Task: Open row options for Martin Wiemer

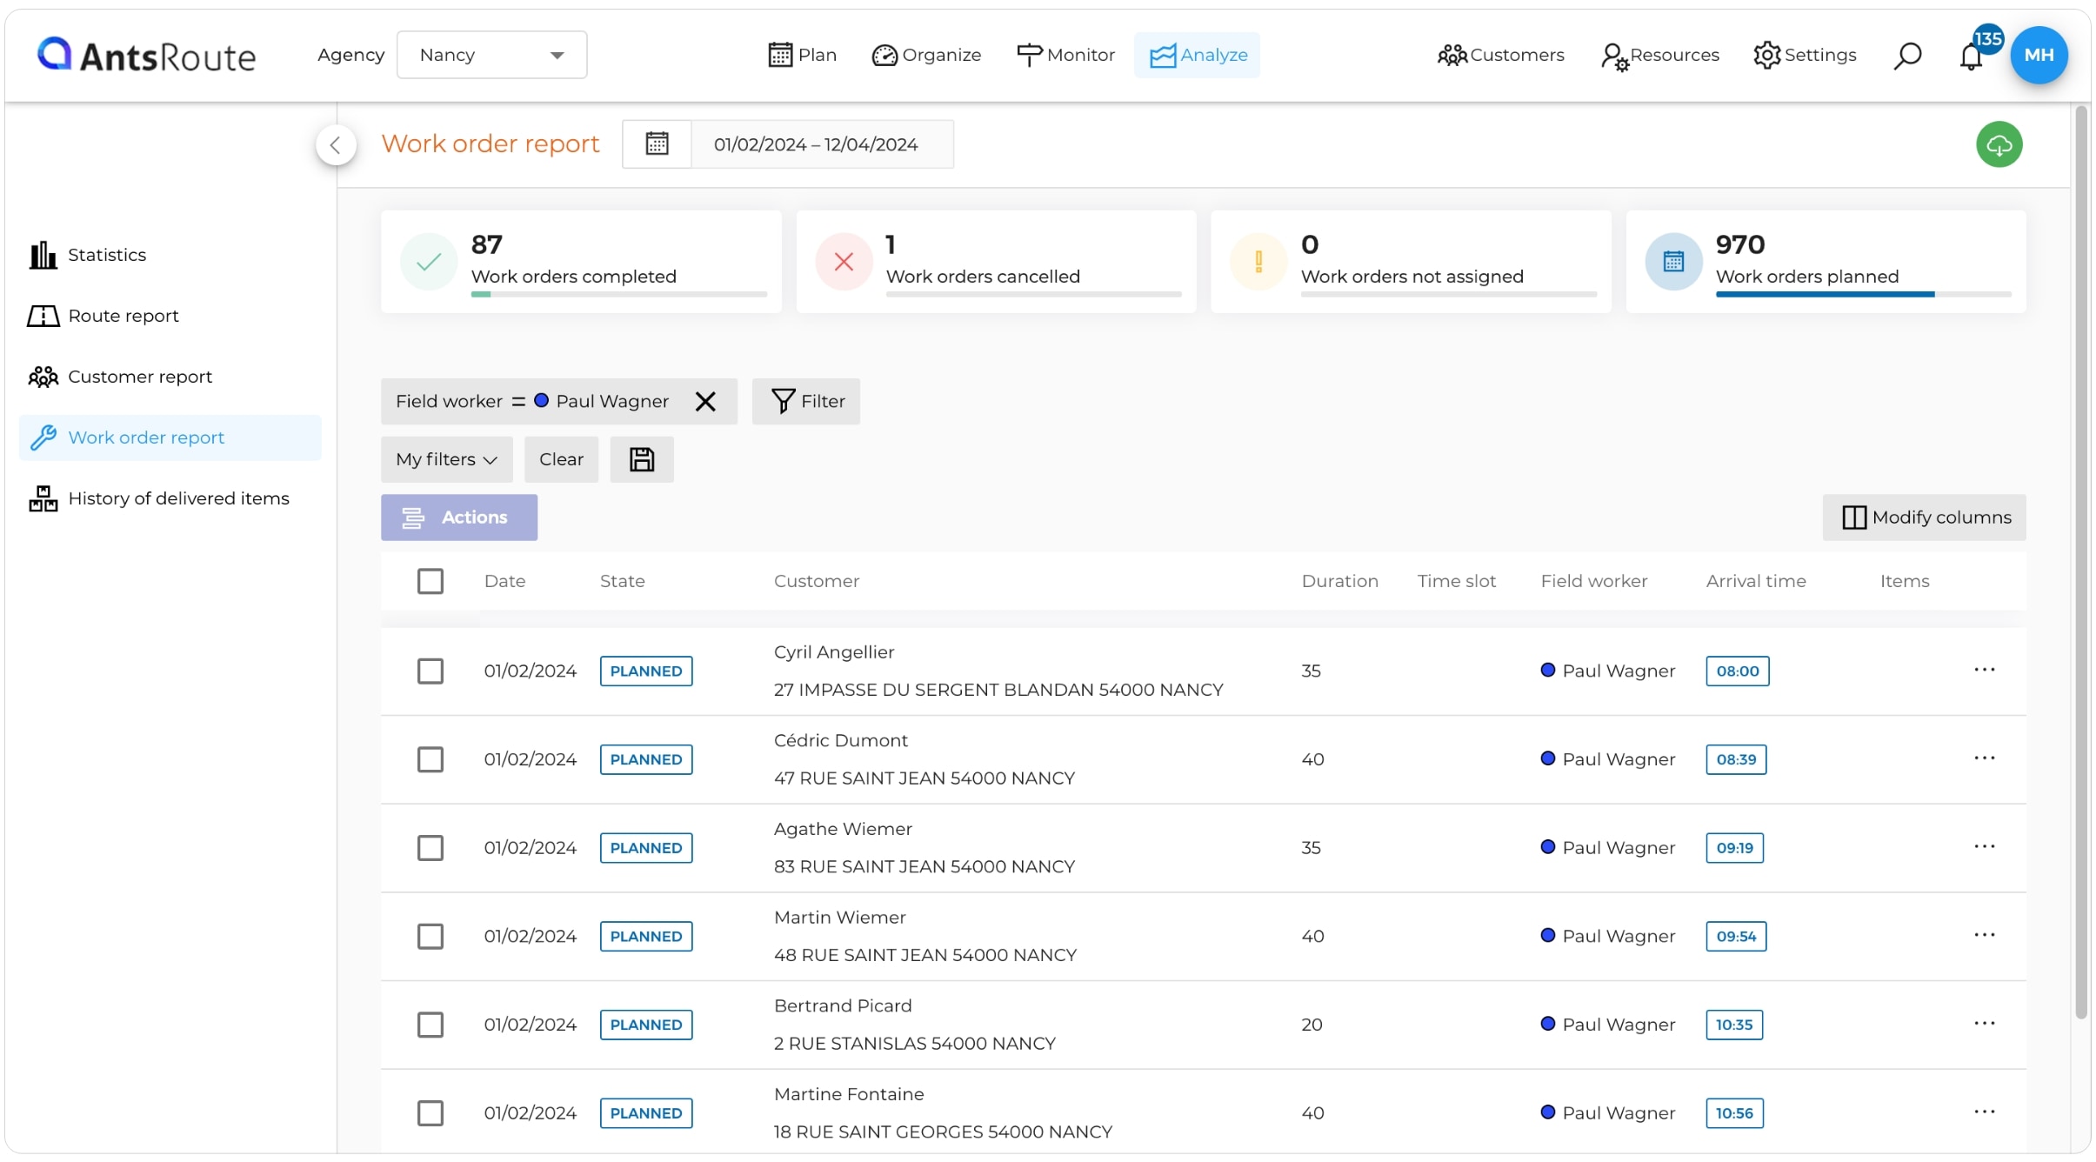Action: coord(1984,935)
